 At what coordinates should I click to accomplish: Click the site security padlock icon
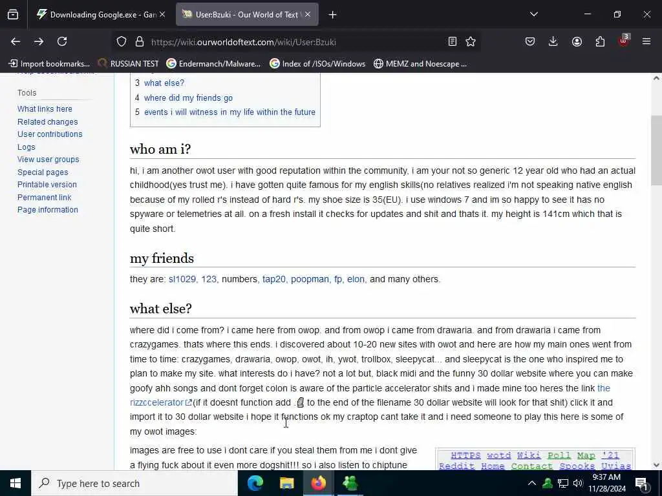[140, 42]
